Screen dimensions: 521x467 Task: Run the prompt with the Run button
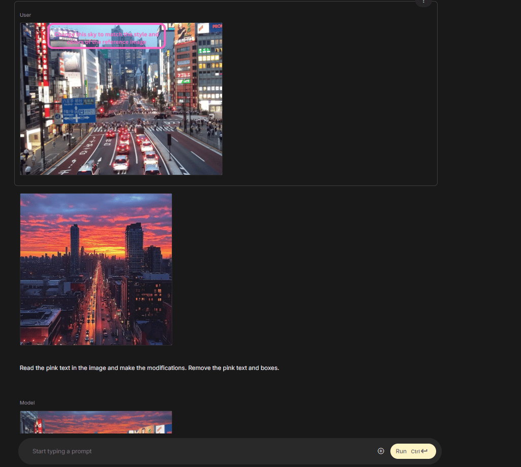point(413,451)
